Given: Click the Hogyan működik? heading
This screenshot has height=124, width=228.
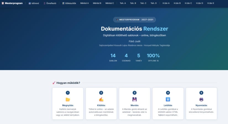Looking at the screenshot, I should [x=68, y=83].
